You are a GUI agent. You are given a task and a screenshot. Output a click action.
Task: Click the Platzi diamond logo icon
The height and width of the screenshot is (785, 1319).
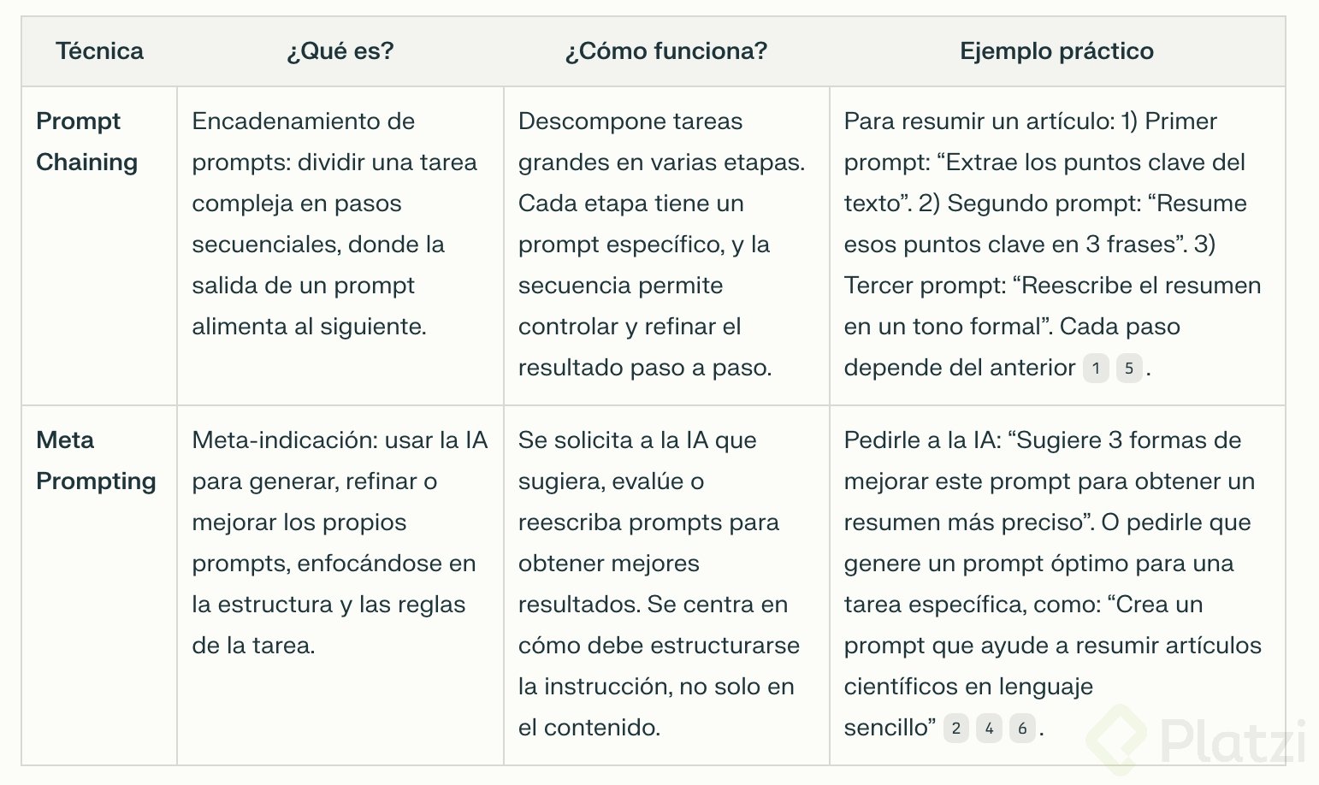[1117, 738]
